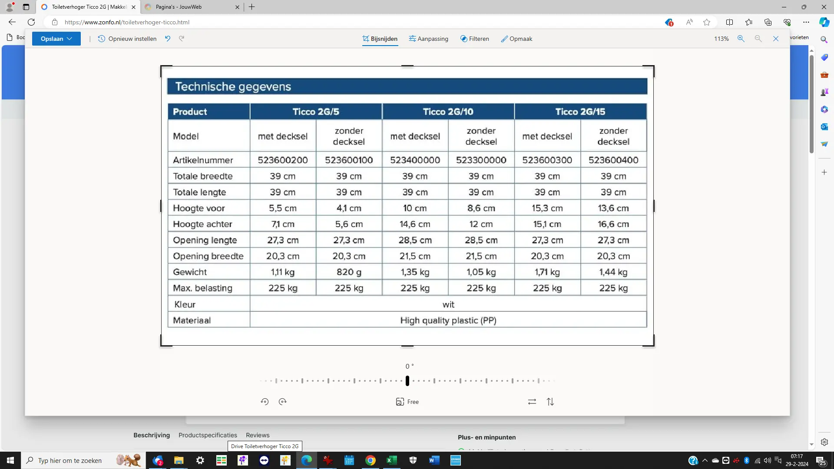Open the Opslaan save dropdown
Viewport: 834px width, 469px height.
click(x=56, y=39)
